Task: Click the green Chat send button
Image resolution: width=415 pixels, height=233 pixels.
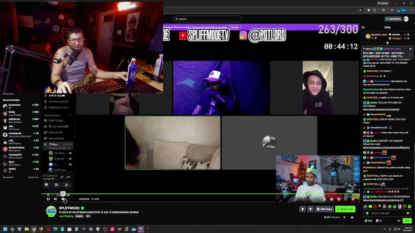Action: click(x=407, y=221)
